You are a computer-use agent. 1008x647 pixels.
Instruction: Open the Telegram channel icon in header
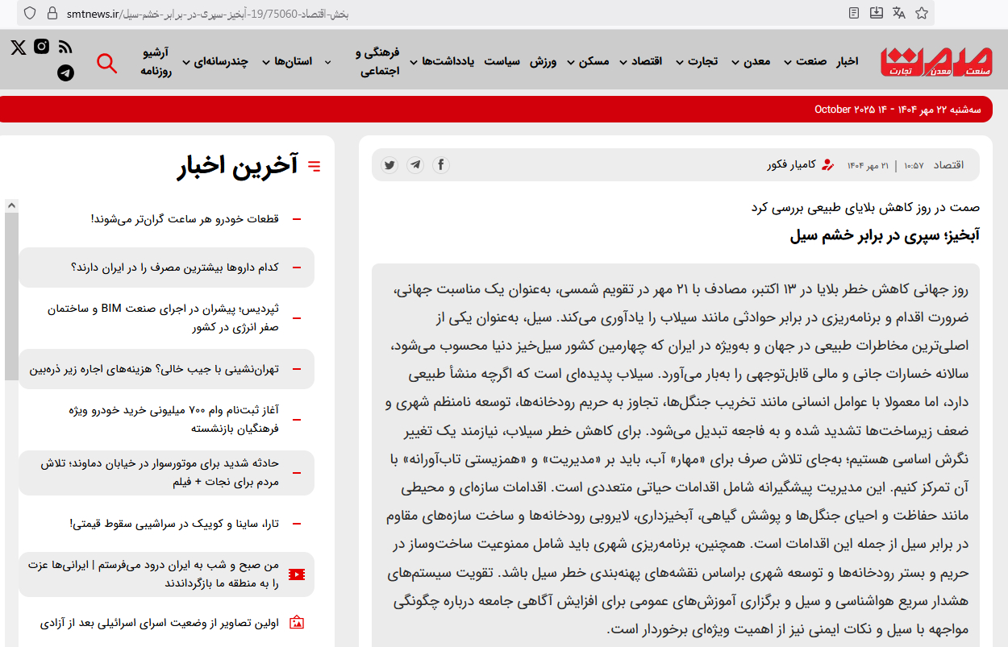point(65,73)
